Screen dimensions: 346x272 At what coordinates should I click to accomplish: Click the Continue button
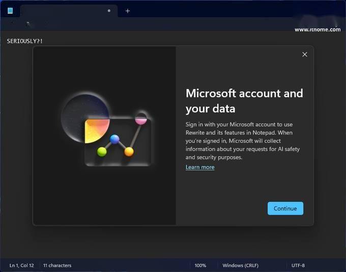(x=285, y=208)
